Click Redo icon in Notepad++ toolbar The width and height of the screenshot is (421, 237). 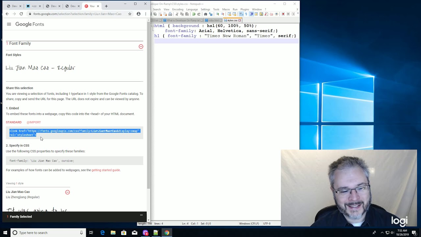click(199, 14)
